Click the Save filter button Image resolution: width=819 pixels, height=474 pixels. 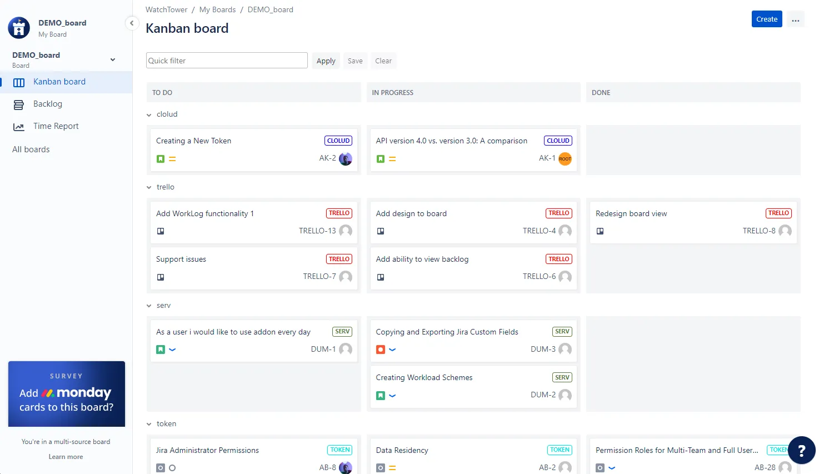tap(355, 61)
